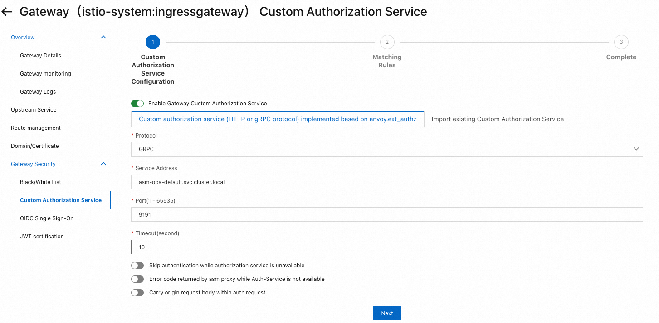Open the Protocol dropdown
This screenshot has height=323, width=659.
point(386,149)
